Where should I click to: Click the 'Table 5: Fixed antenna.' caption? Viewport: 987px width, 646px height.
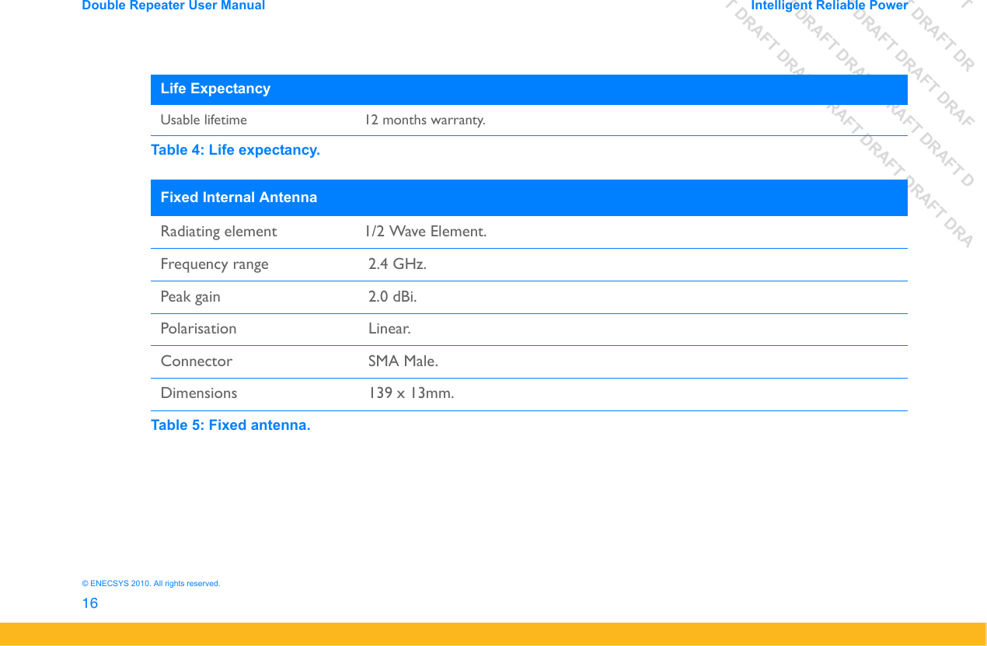231,425
